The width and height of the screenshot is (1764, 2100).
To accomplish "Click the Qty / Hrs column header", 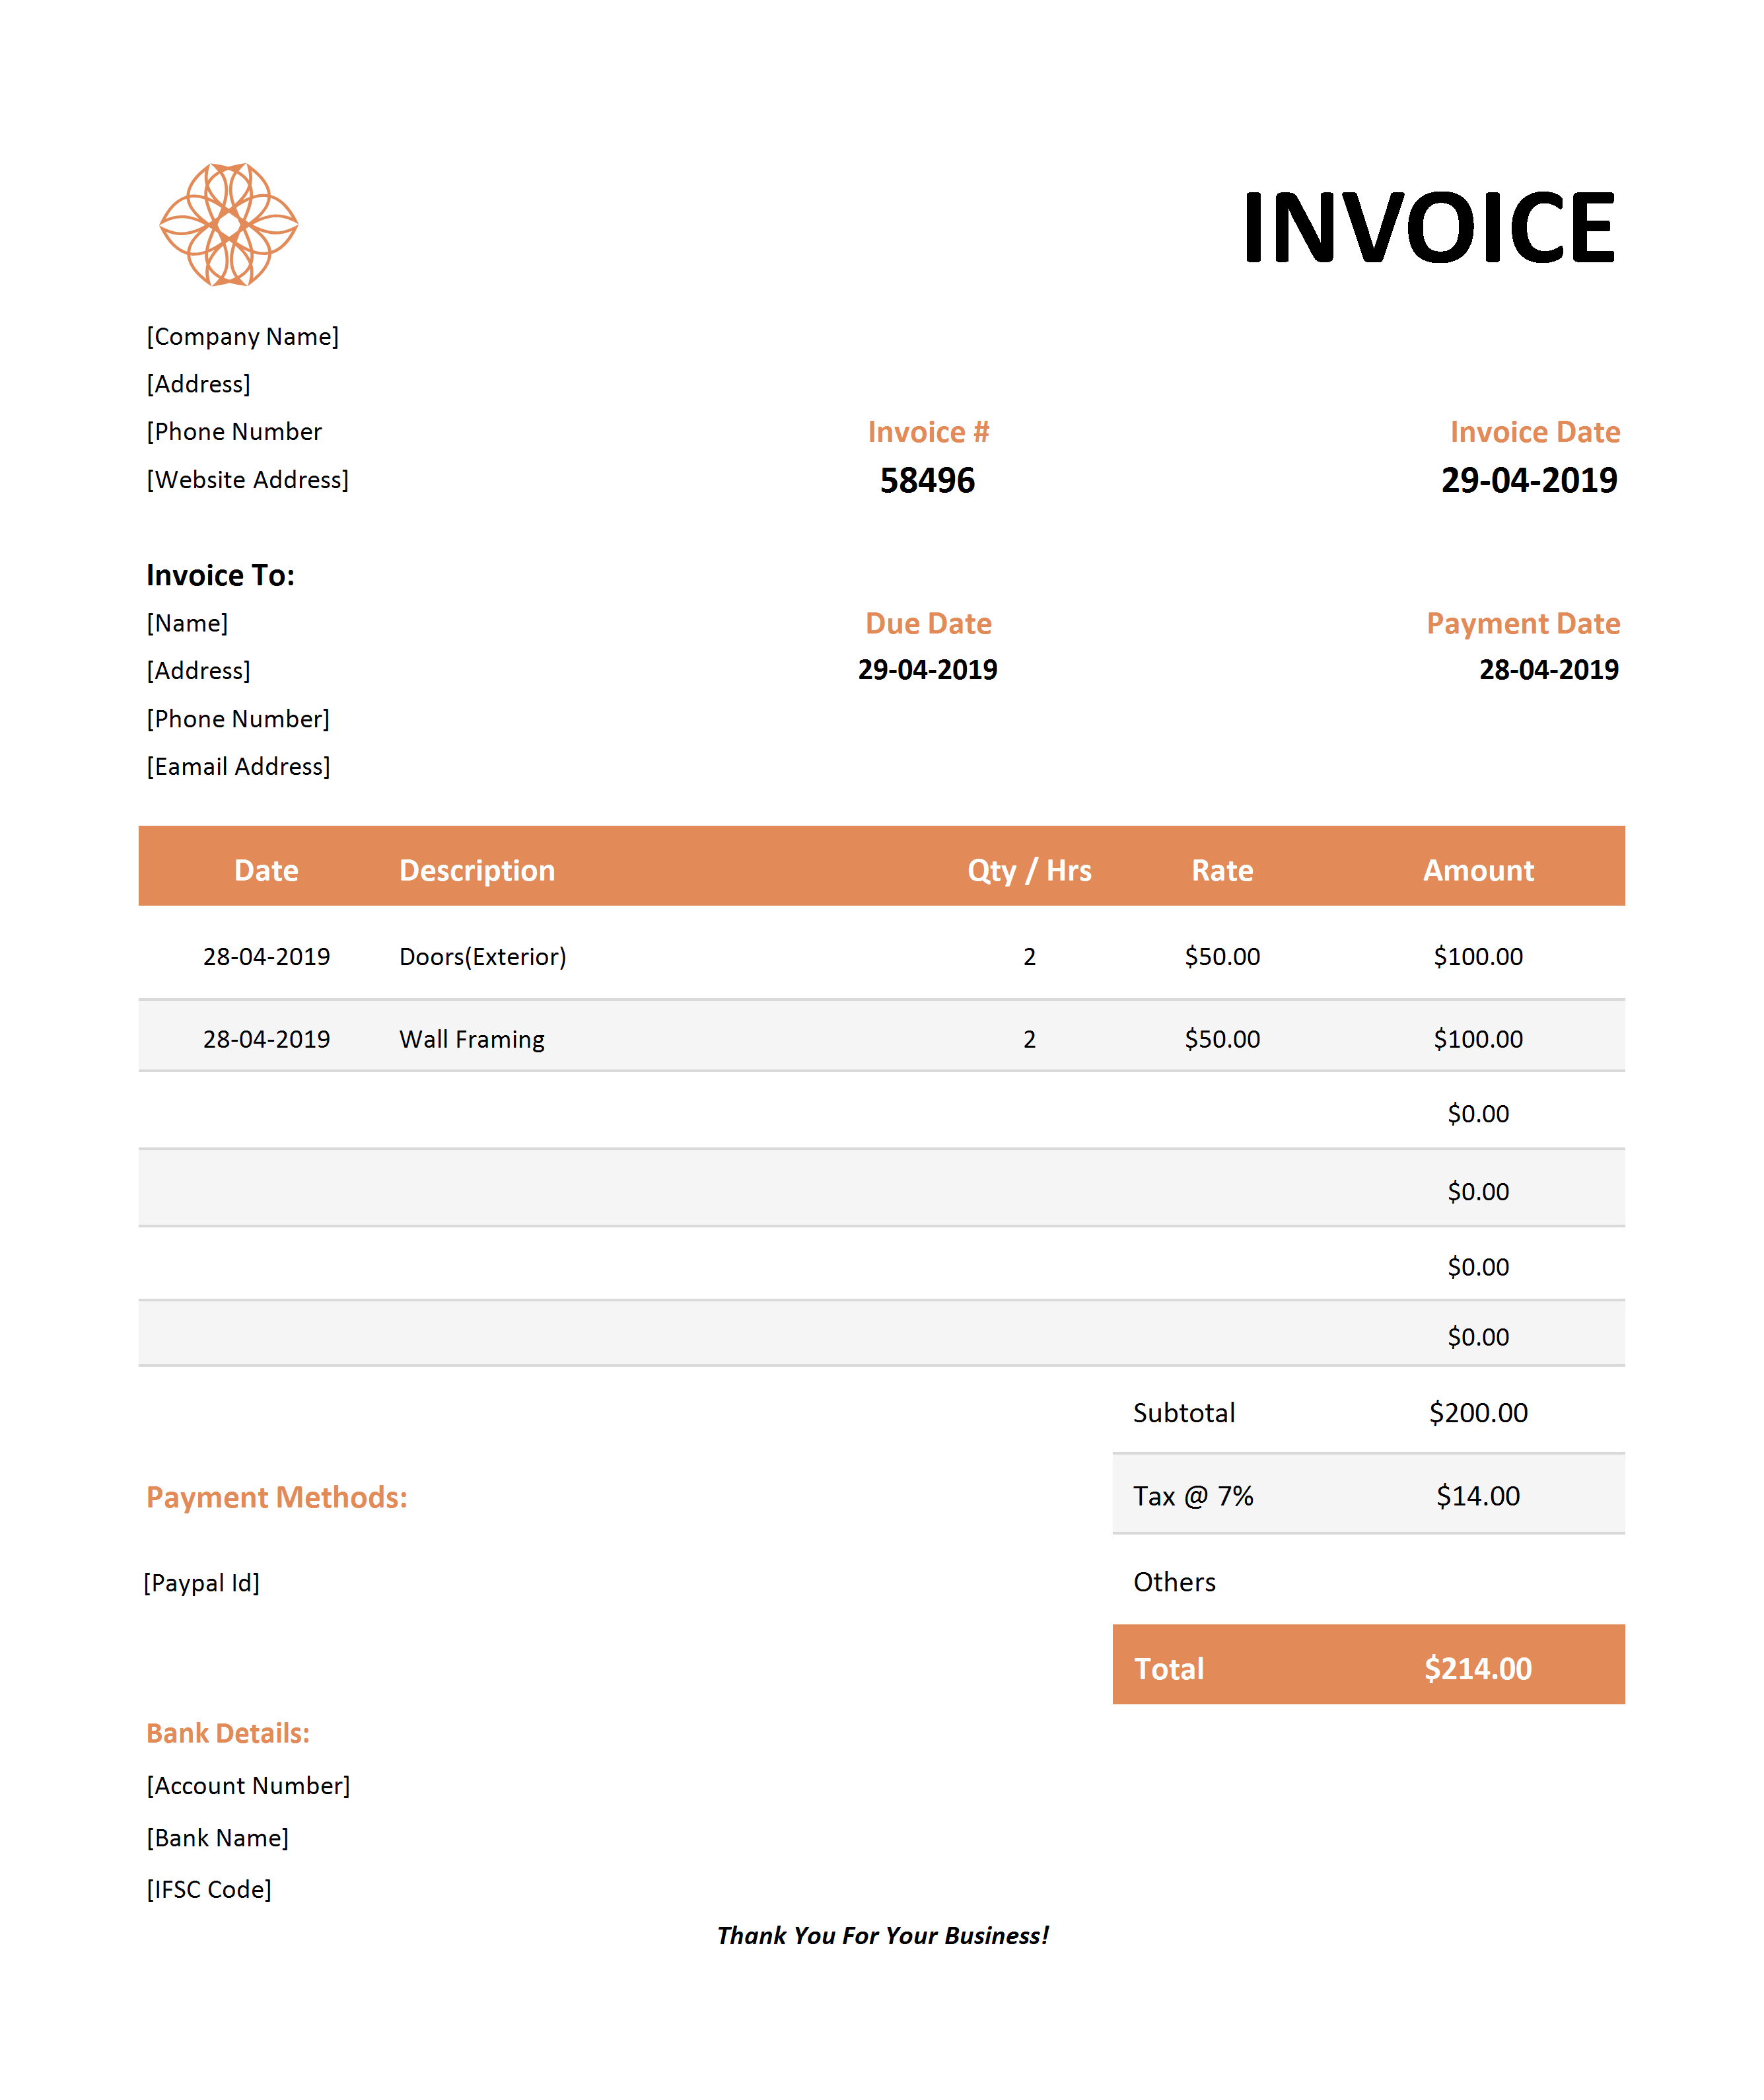I will point(1029,871).
